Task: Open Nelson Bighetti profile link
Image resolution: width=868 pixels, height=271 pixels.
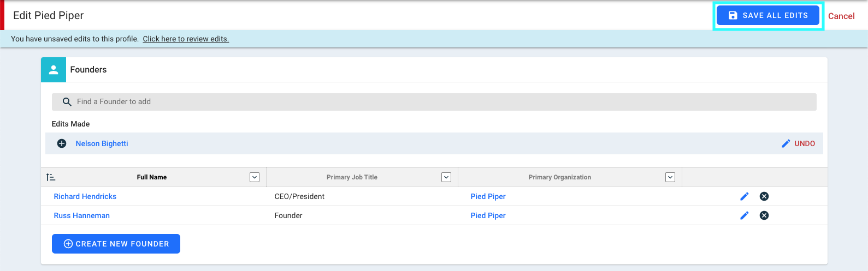Action: click(x=102, y=143)
